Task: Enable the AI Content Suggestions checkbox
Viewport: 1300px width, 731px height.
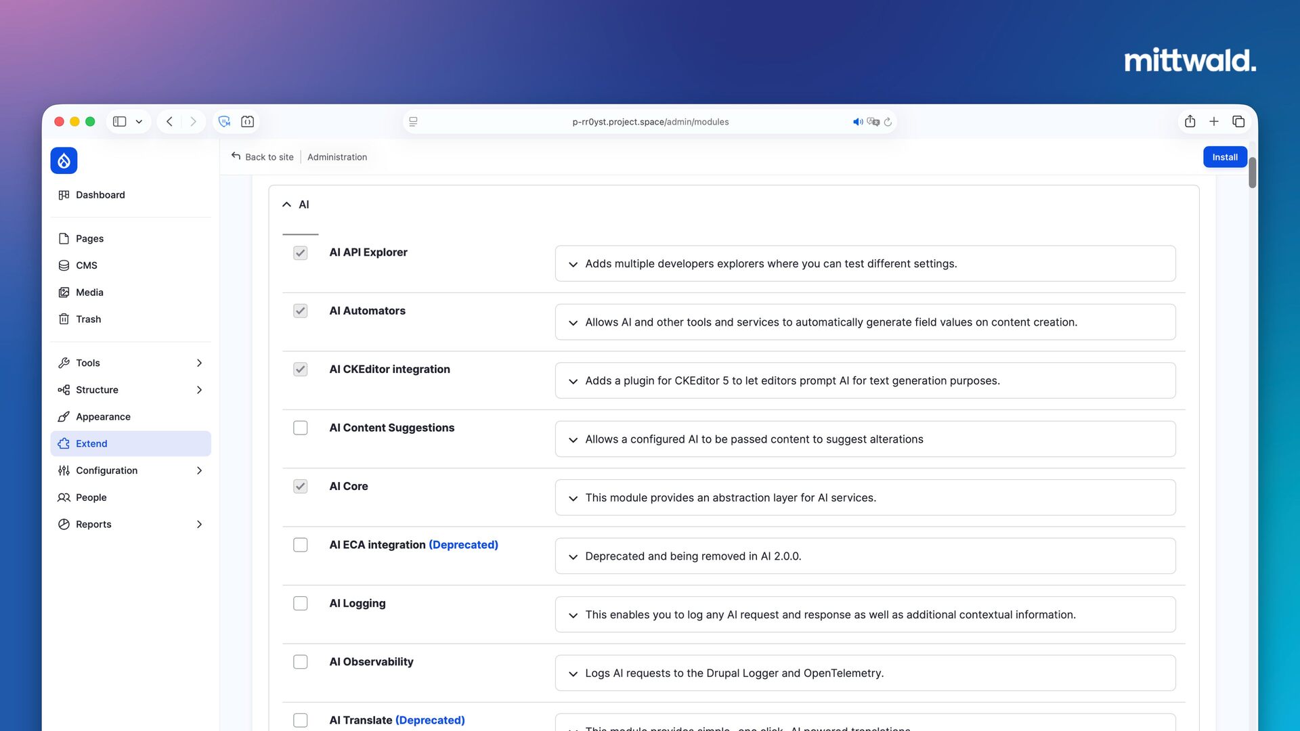Action: point(300,428)
